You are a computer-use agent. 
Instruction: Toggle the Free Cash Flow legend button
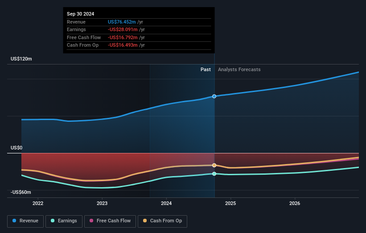click(110, 221)
